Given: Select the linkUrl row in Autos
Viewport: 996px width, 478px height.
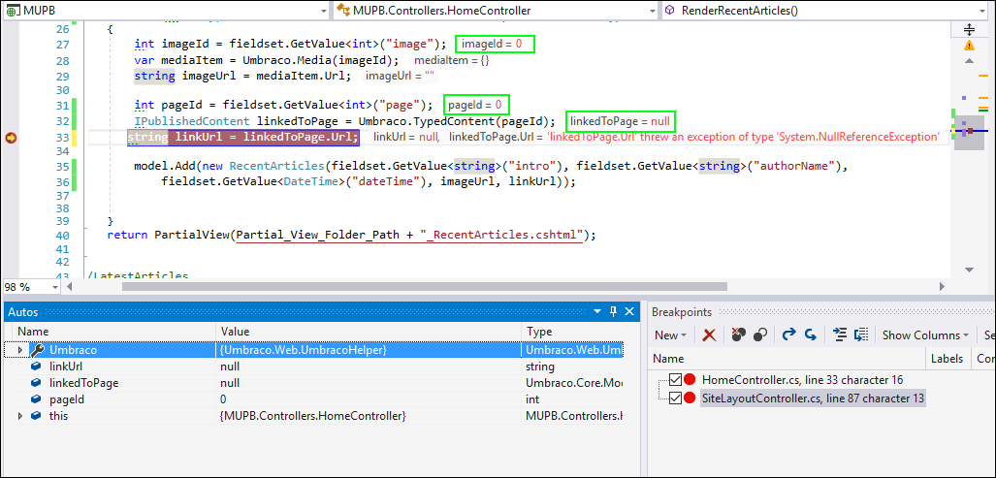Looking at the screenshot, I should pos(314,366).
